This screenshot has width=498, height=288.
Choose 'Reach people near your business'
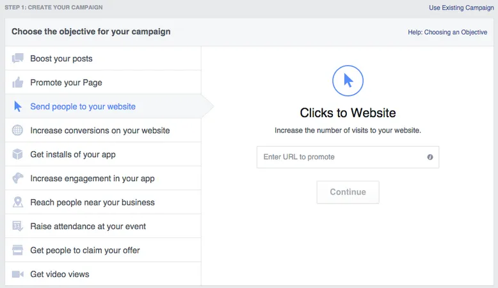click(92, 202)
